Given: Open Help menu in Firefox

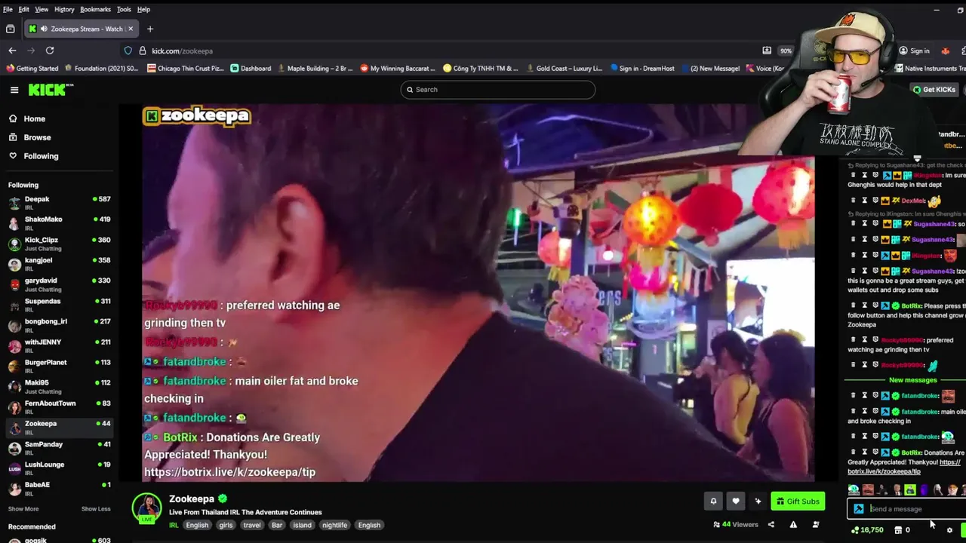Looking at the screenshot, I should coord(143,9).
